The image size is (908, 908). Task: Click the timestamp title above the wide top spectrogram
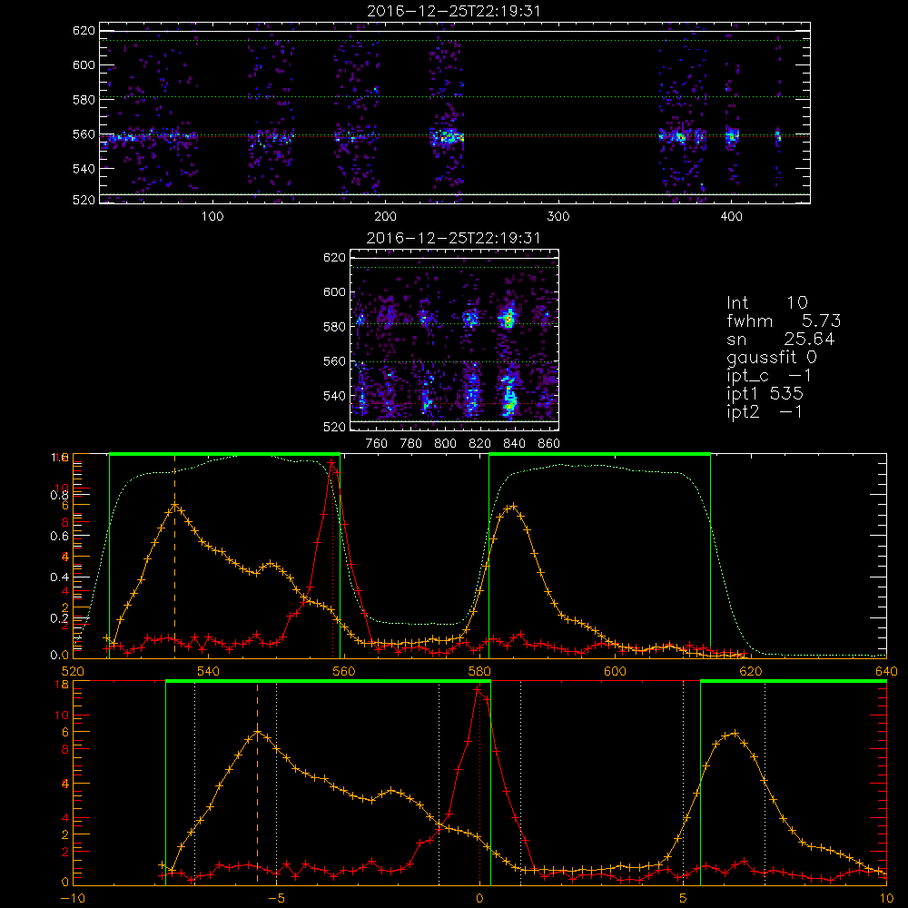(x=454, y=10)
